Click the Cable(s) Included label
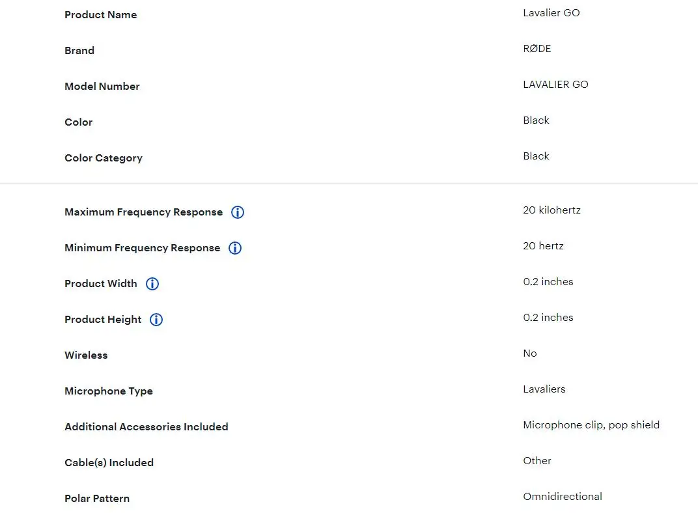Screen dimensions: 698x513 [109, 463]
